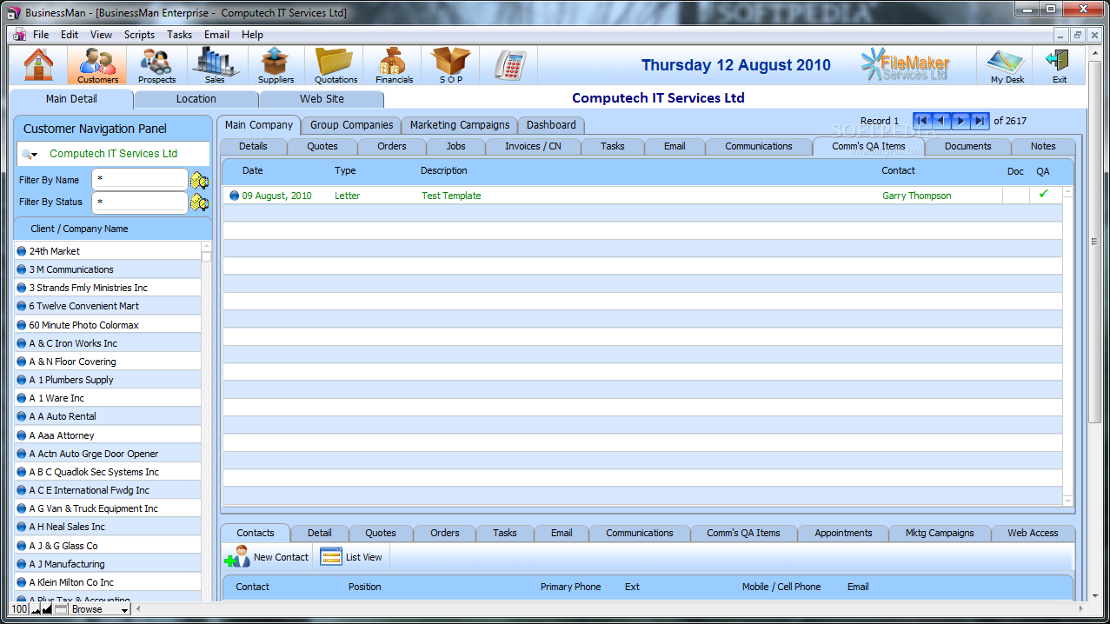Screen dimensions: 1110x624
Task: Open the Tasks menu
Action: point(180,35)
